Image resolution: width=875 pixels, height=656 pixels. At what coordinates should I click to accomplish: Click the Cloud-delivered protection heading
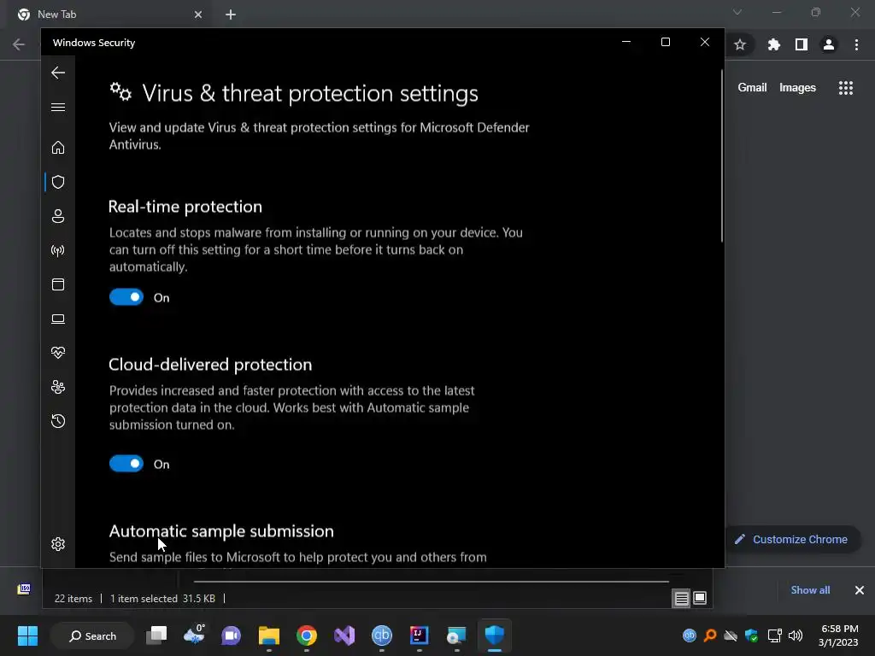(x=210, y=364)
